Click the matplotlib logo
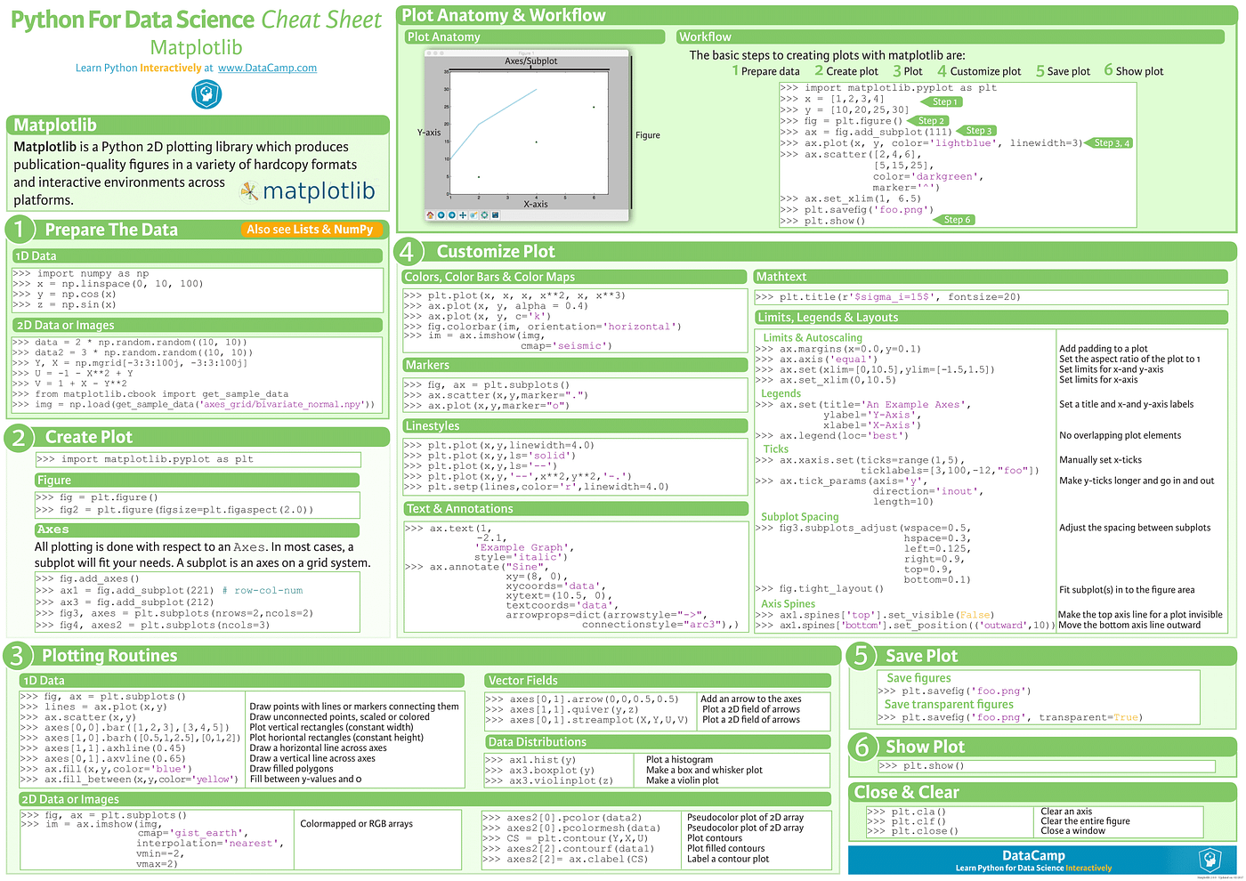 pos(307,190)
